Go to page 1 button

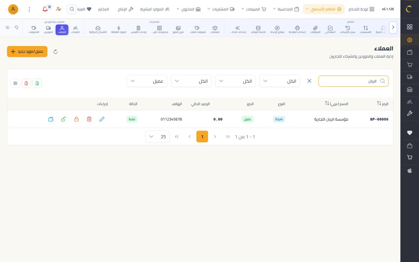(202, 137)
